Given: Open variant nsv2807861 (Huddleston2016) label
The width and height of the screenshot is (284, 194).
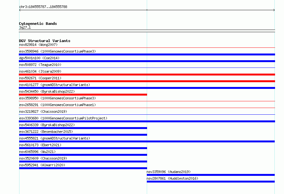Looking at the screenshot, I should click(172, 178).
